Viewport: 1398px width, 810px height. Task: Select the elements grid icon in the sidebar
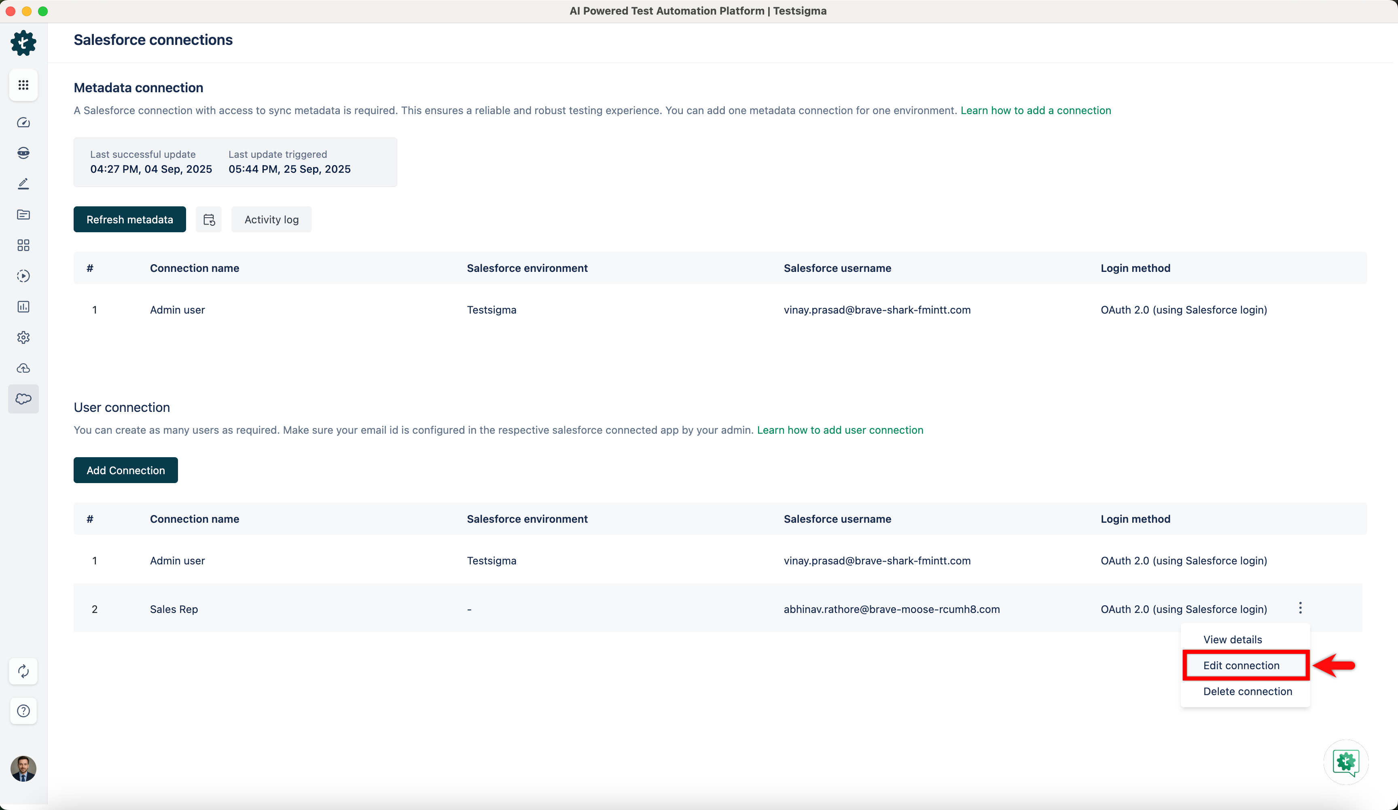click(x=23, y=245)
